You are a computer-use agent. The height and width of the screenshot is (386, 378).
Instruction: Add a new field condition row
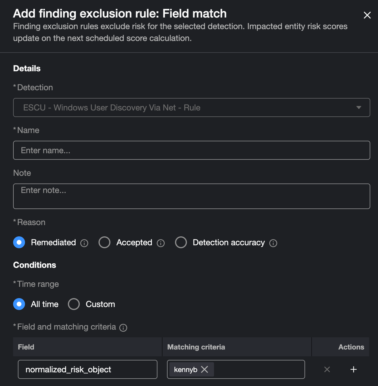[x=353, y=369]
